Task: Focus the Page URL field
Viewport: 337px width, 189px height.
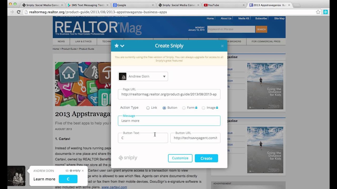Action: [169, 94]
